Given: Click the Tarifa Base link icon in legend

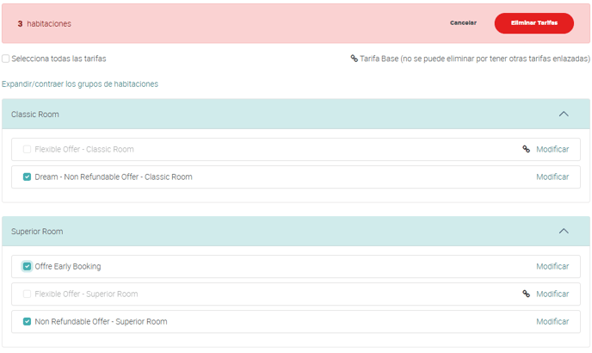Looking at the screenshot, I should (354, 59).
